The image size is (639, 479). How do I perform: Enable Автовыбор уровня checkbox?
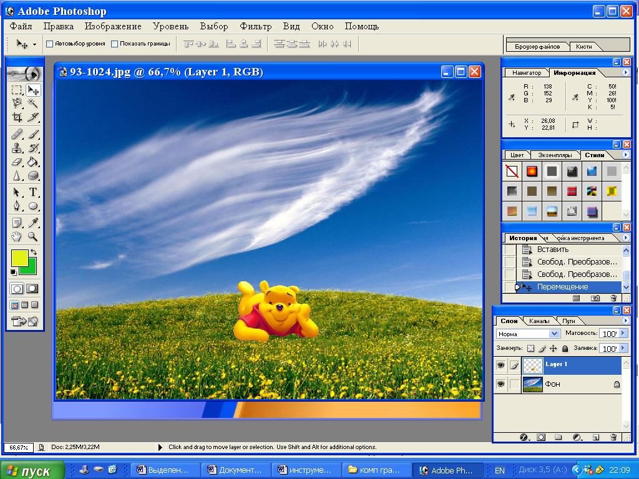[x=50, y=44]
